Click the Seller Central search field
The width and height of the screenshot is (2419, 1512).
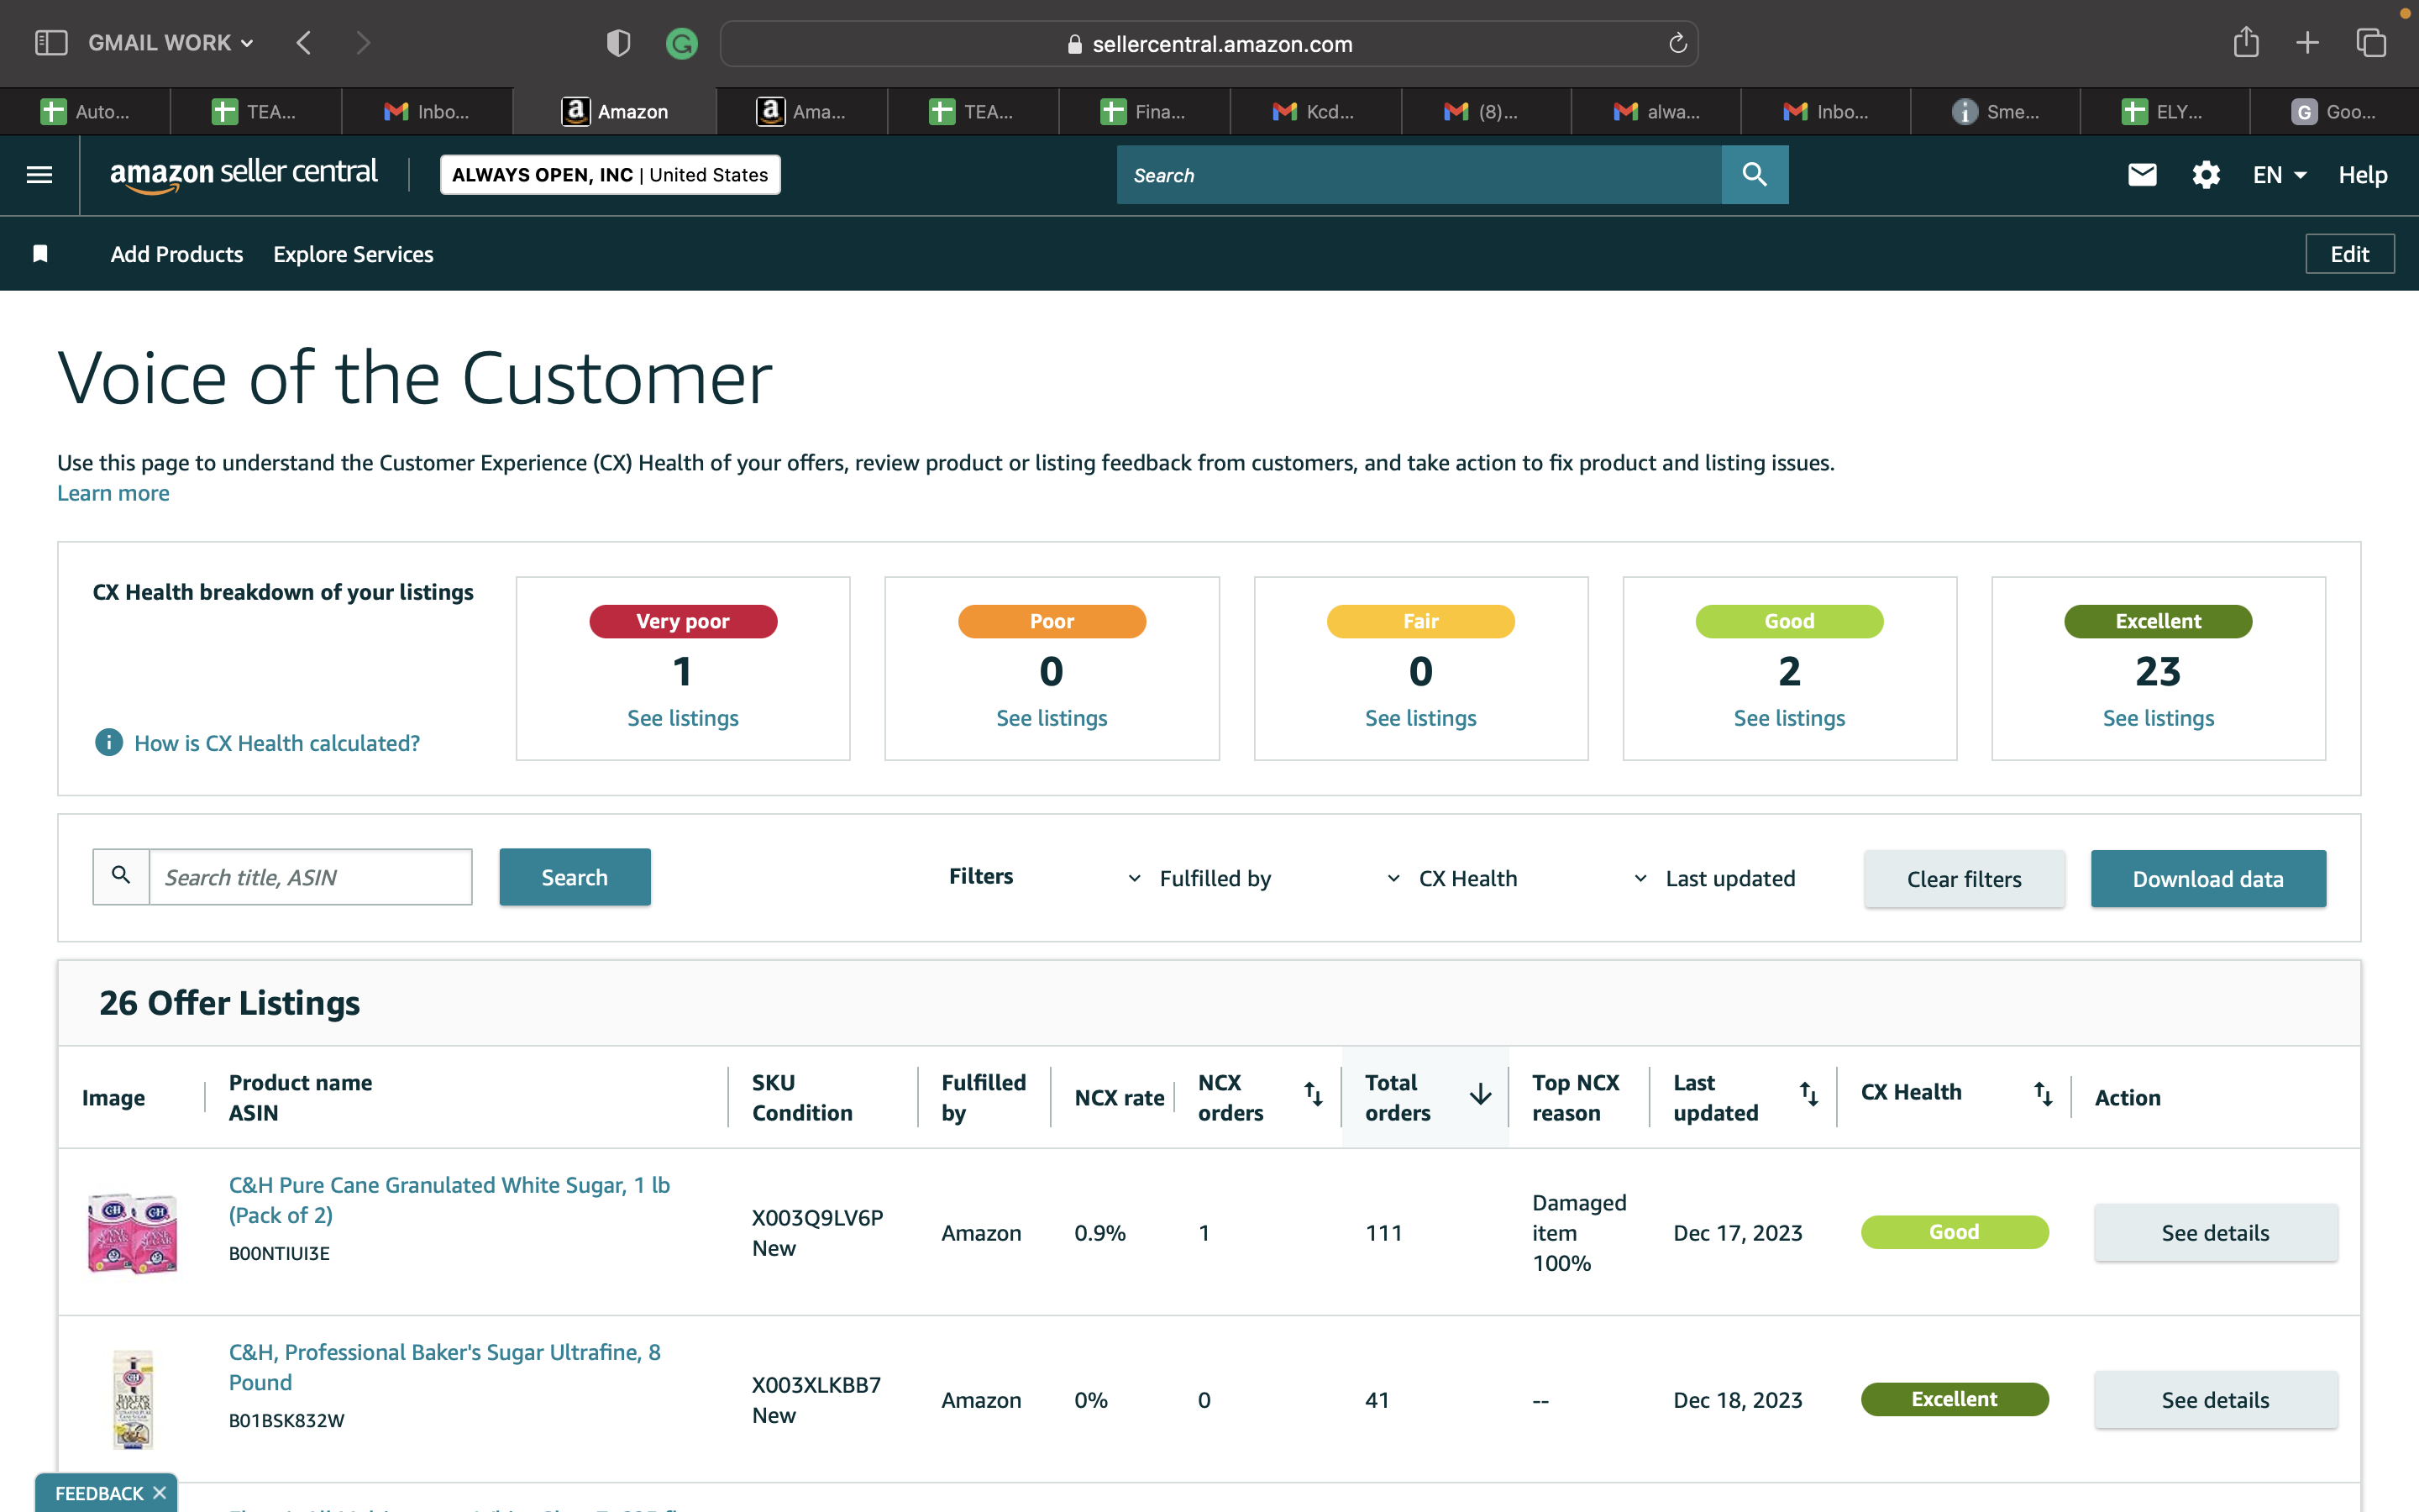[x=1419, y=175]
